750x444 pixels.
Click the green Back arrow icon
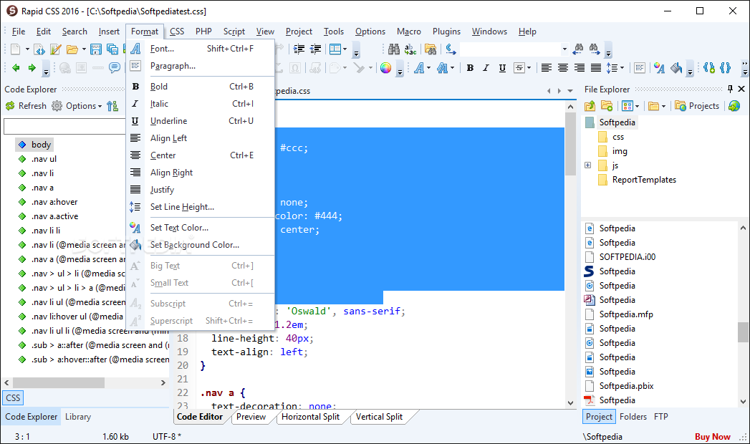click(16, 68)
